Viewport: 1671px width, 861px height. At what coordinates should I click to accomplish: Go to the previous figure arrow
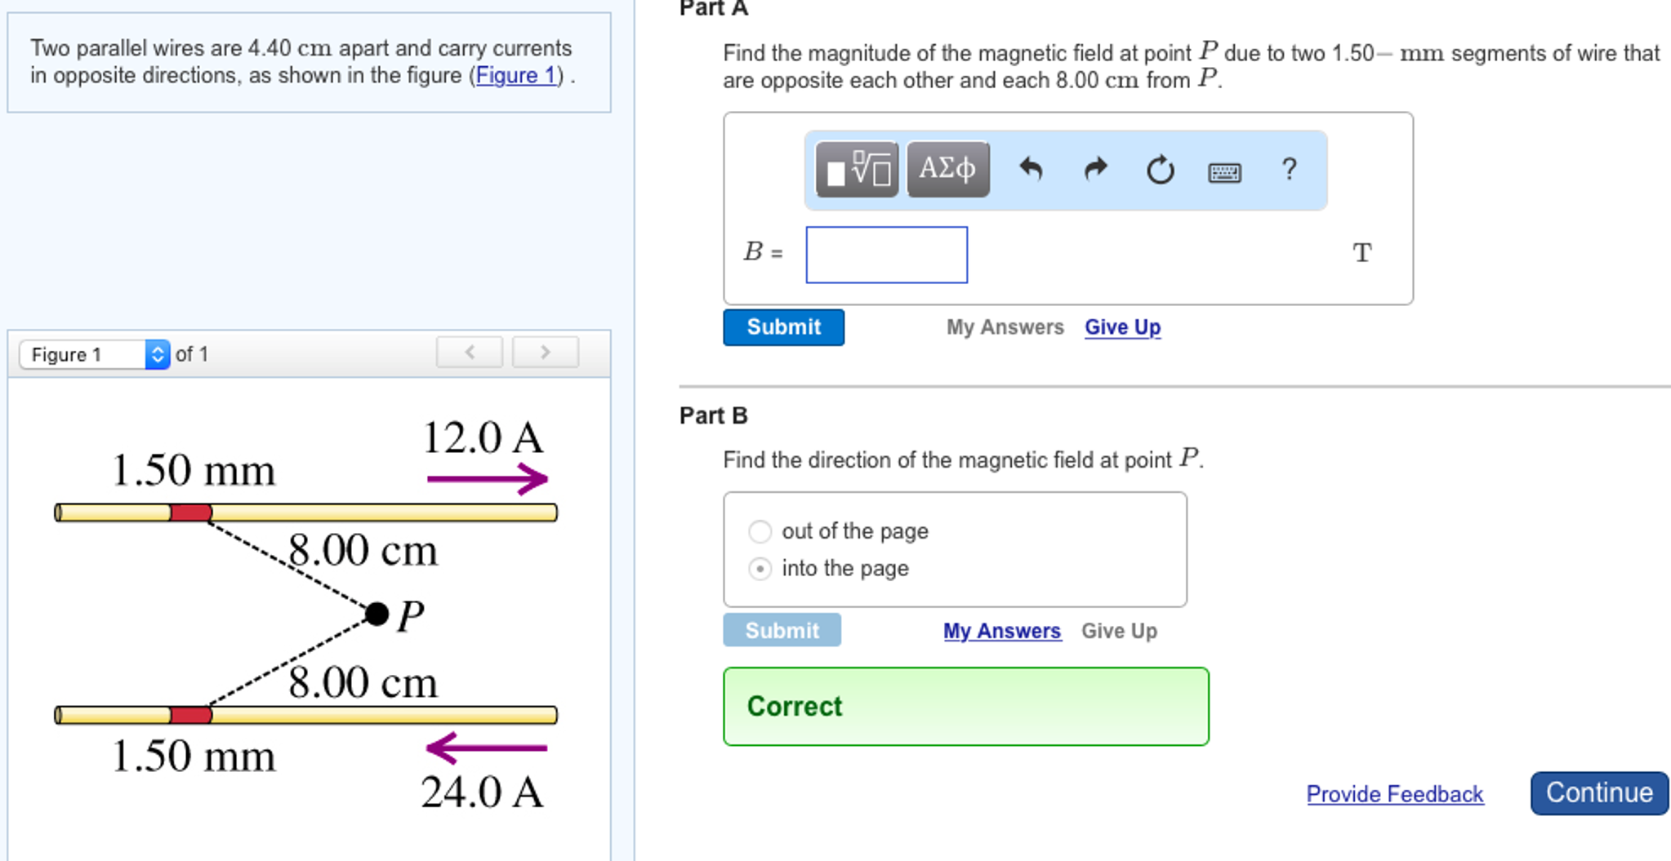tap(470, 353)
